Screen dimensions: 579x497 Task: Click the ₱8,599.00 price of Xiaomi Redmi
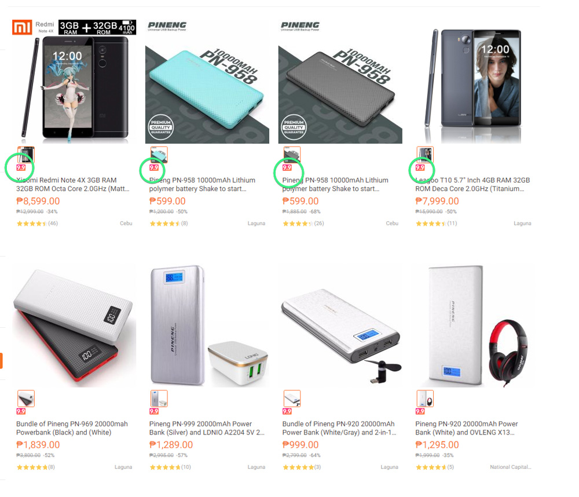38,201
